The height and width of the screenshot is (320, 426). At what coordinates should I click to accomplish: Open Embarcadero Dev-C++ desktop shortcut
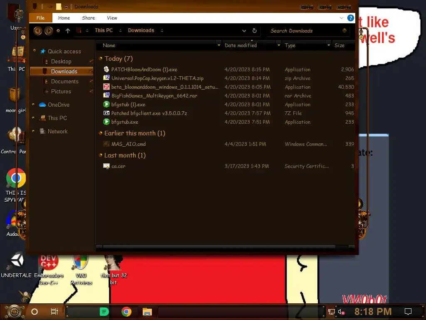(x=49, y=270)
